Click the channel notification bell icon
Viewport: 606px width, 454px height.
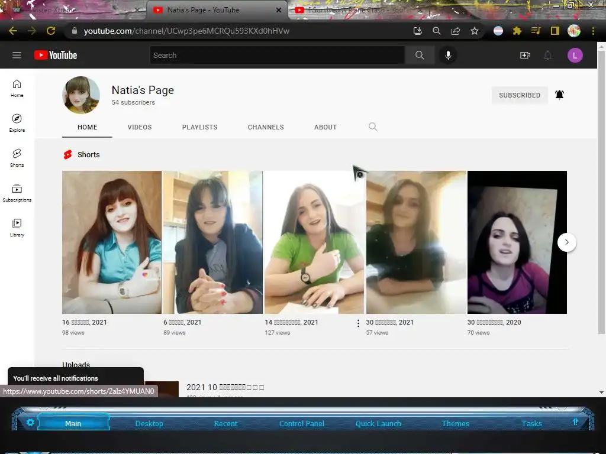tap(559, 95)
